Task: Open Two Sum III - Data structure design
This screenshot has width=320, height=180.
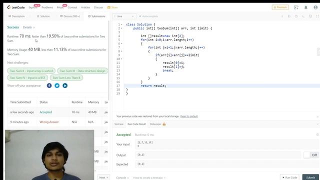Action: point(82,71)
